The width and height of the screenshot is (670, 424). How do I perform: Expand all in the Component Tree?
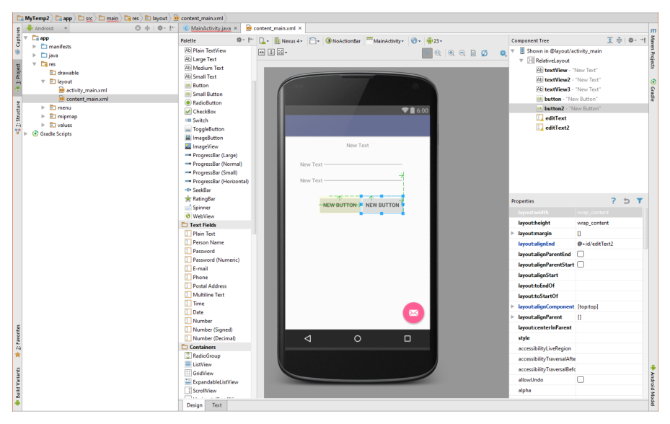[x=609, y=40]
